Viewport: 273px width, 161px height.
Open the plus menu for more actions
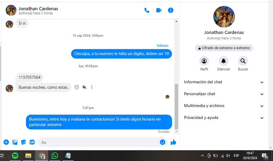(x=6, y=142)
